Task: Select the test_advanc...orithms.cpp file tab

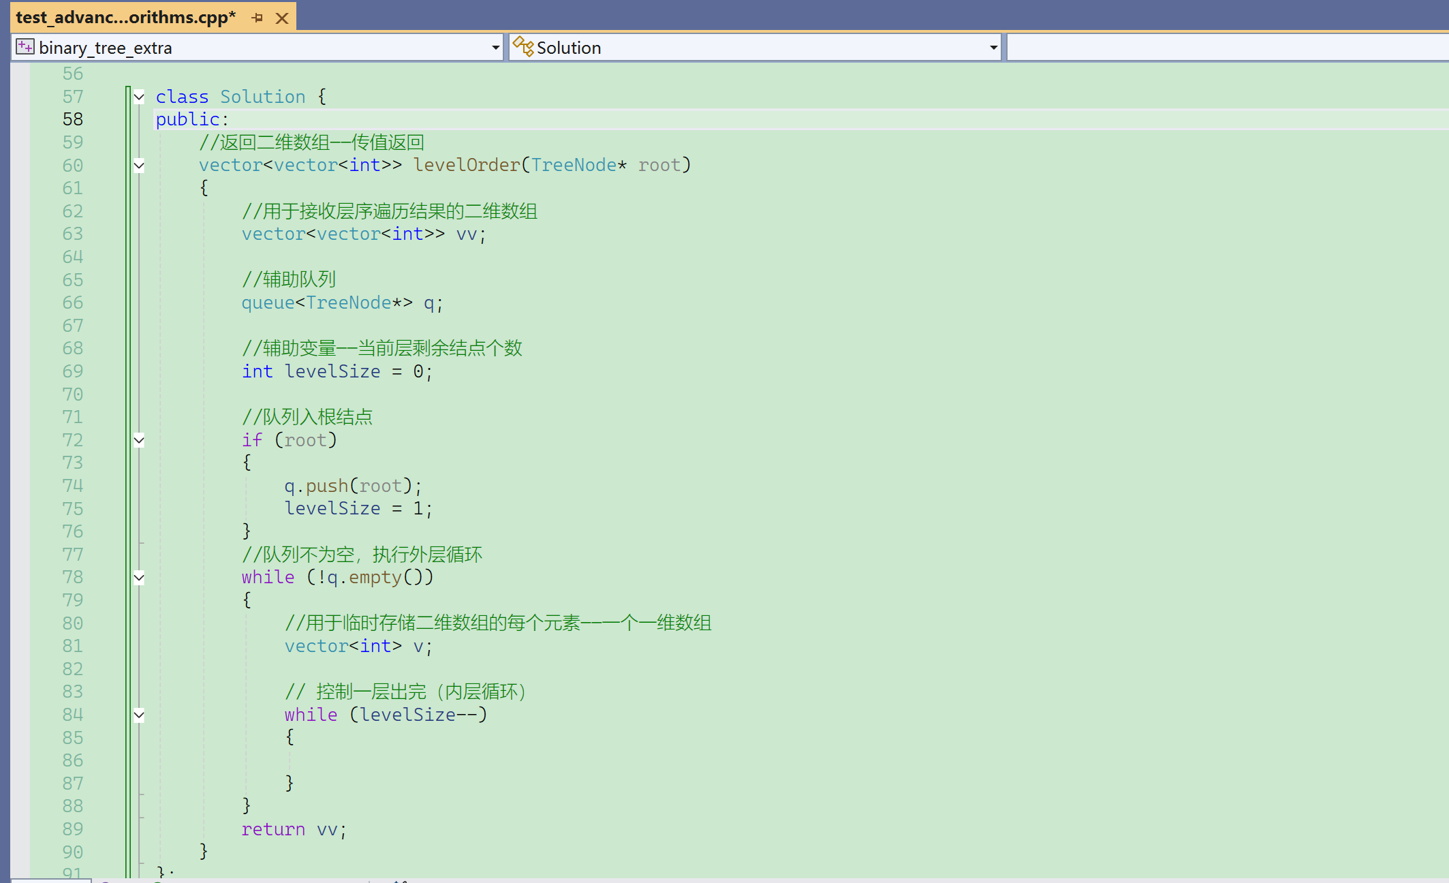Action: (x=126, y=18)
